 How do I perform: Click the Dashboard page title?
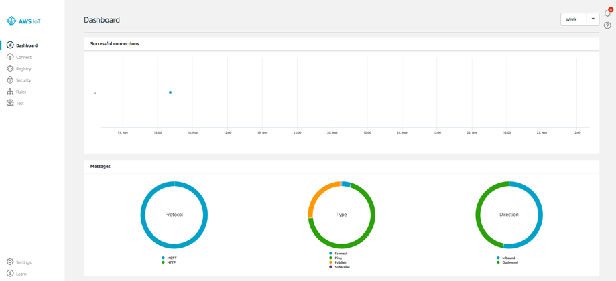[102, 20]
